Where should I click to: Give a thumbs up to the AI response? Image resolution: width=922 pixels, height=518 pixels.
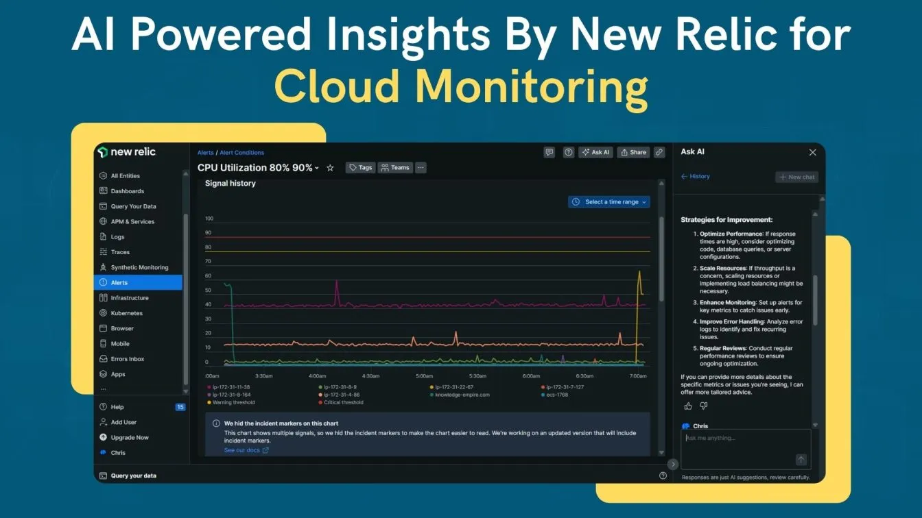click(x=688, y=406)
